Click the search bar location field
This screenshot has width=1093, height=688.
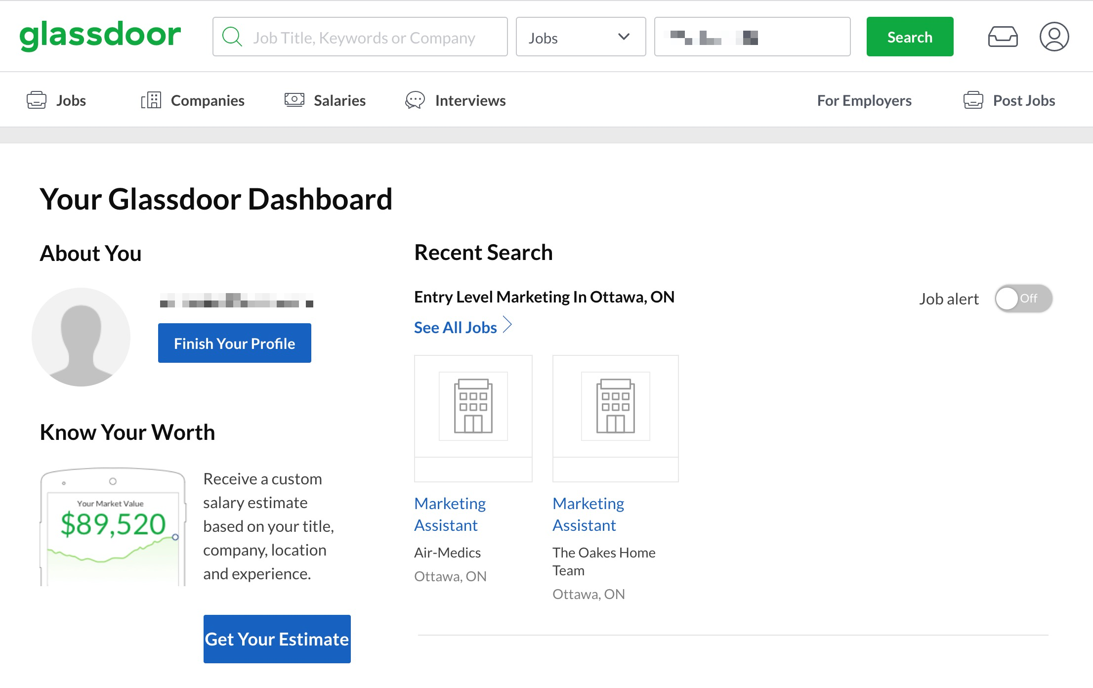pos(753,37)
